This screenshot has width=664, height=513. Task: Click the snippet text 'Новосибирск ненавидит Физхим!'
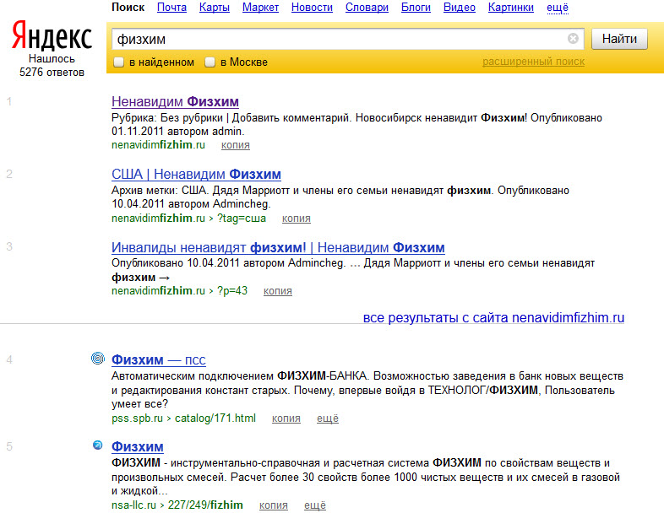click(441, 117)
